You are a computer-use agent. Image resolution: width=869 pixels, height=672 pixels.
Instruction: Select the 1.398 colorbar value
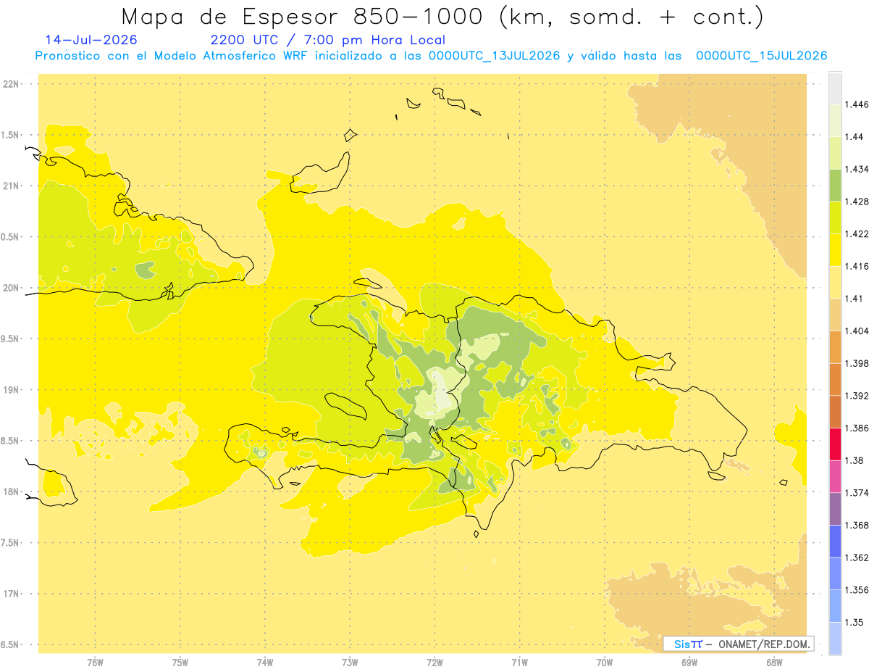856,363
